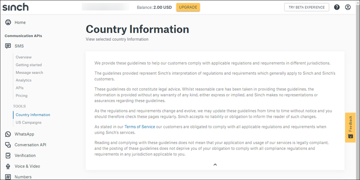Click the Home icon in sidebar
The height and width of the screenshot is (180, 360).
pyautogui.click(x=8, y=22)
